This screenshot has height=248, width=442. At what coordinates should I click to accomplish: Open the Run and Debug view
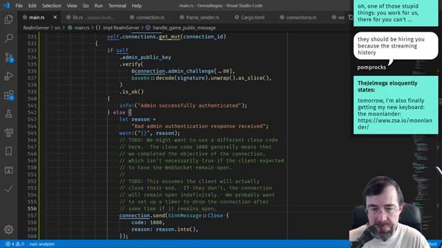click(9, 76)
